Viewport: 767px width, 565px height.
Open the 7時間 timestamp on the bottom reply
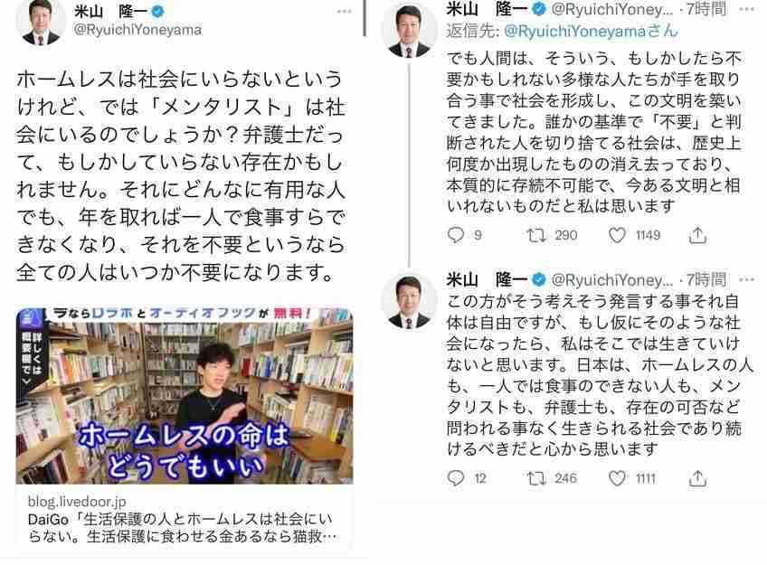click(706, 279)
